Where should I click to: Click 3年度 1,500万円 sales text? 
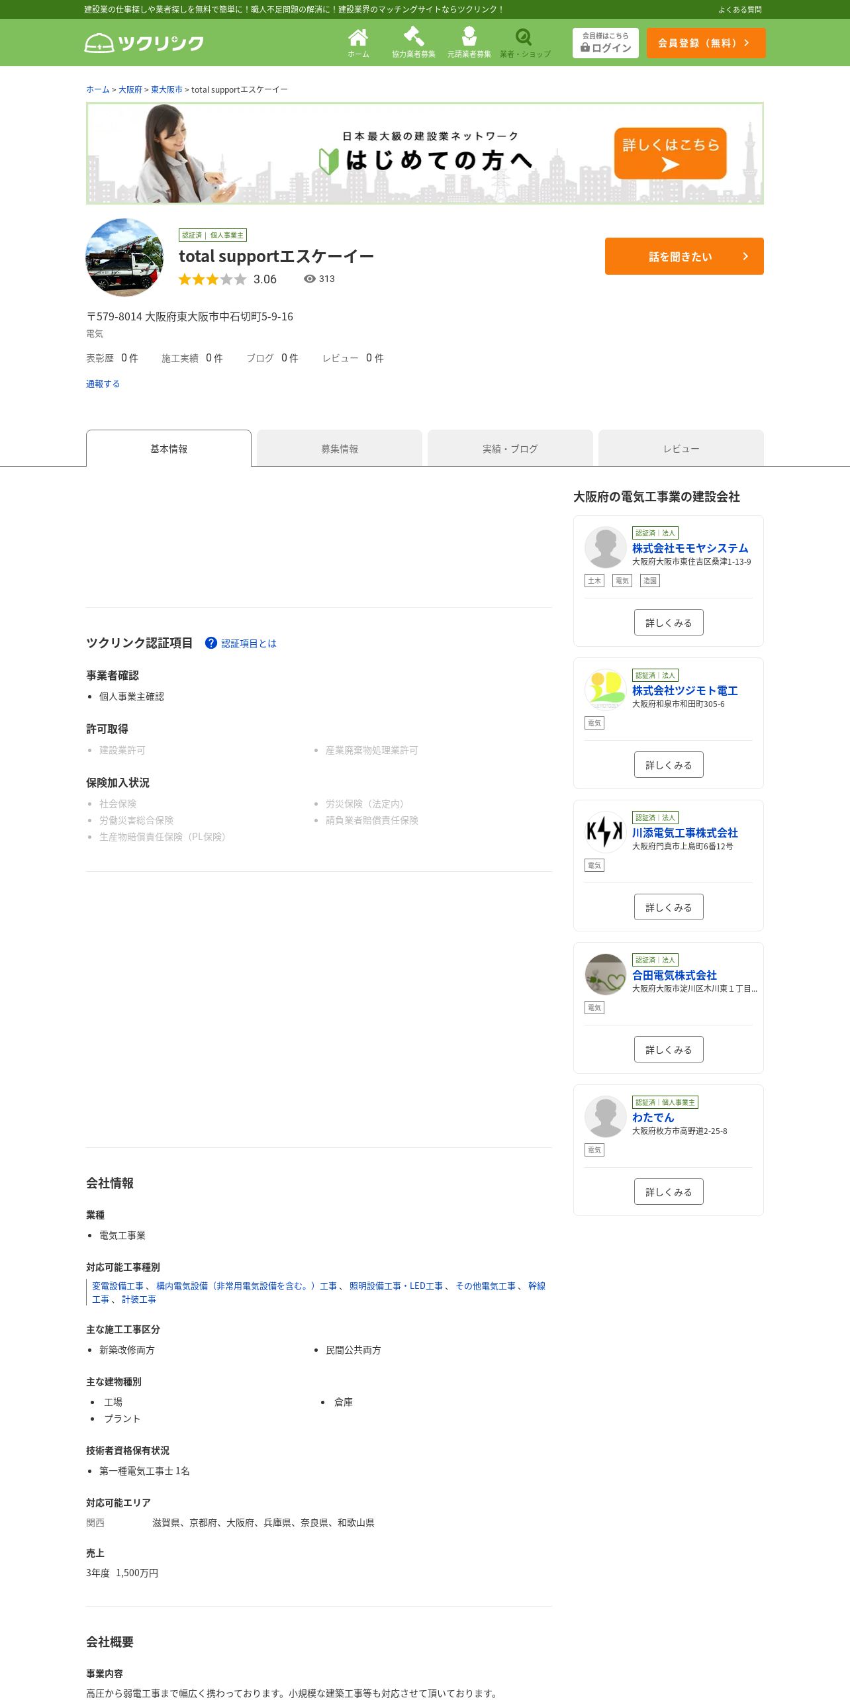(122, 1573)
